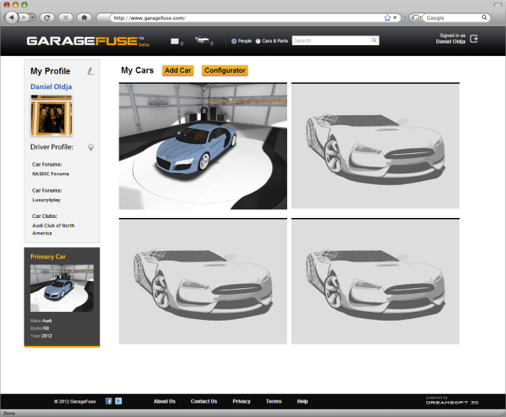Go to the browser Home icon
The height and width of the screenshot is (417, 506).
85,17
